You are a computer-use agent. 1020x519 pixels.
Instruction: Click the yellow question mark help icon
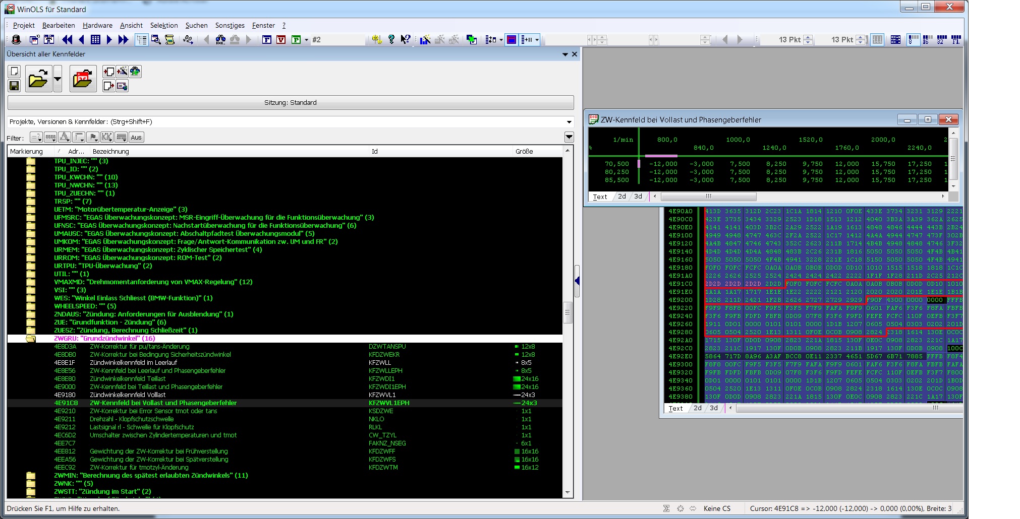[x=391, y=39]
